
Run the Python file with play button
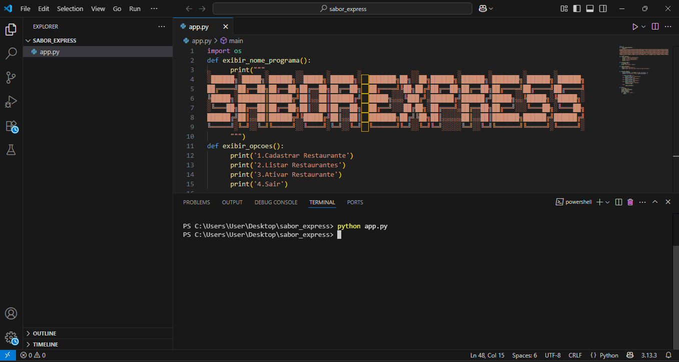[635, 27]
